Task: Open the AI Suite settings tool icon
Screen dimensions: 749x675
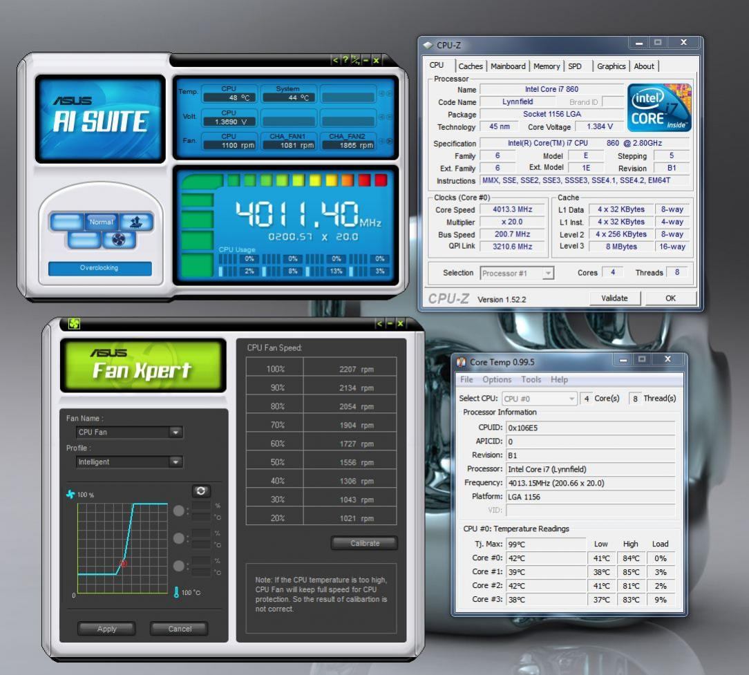Action: coord(355,60)
